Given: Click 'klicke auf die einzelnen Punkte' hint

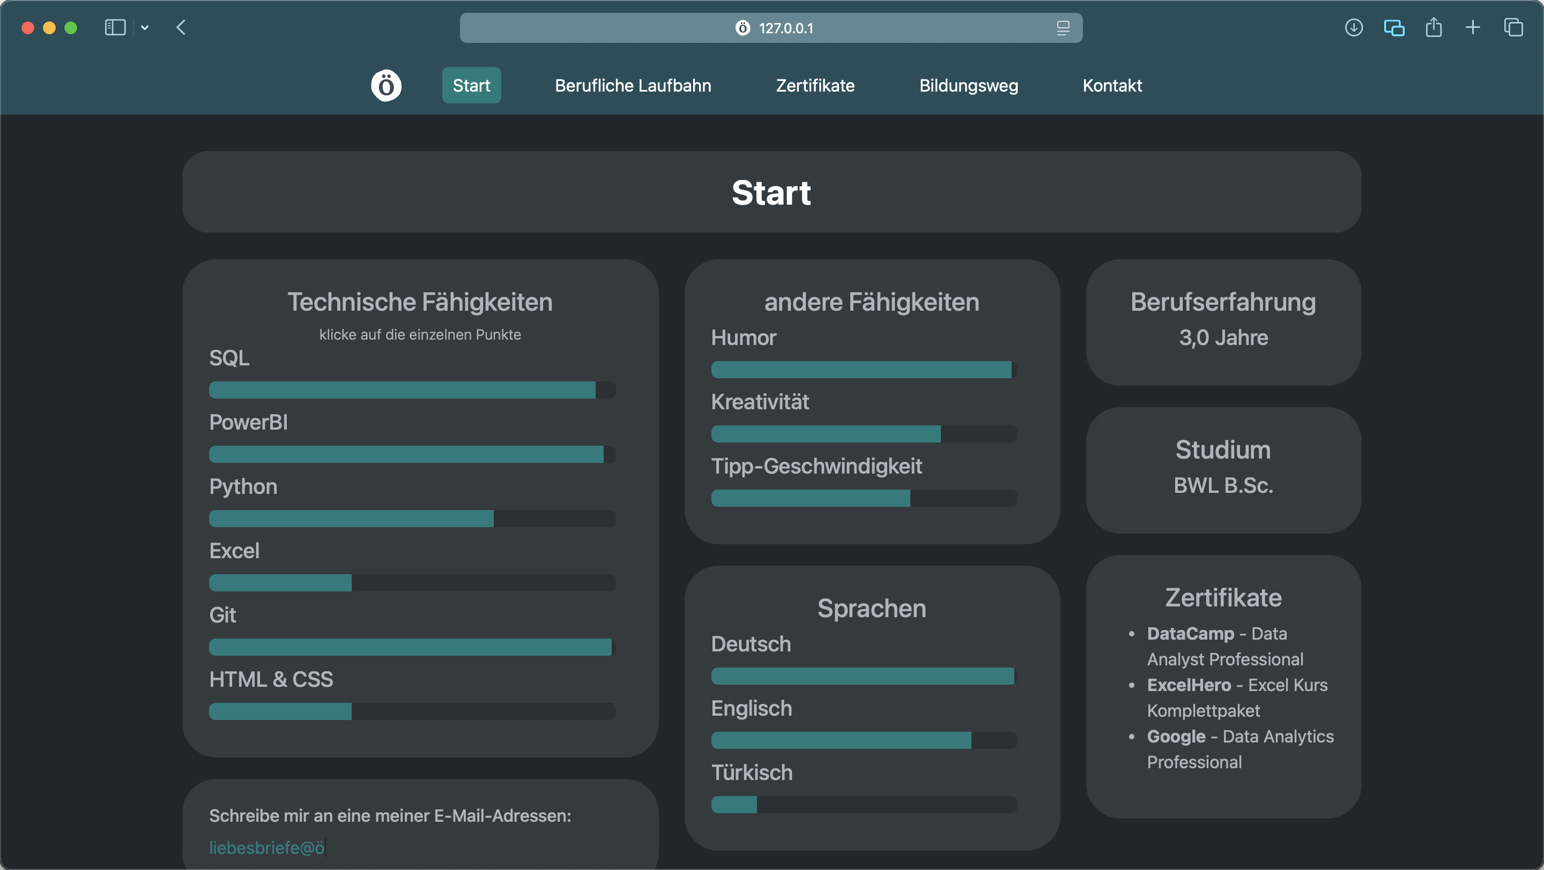Looking at the screenshot, I should point(420,335).
